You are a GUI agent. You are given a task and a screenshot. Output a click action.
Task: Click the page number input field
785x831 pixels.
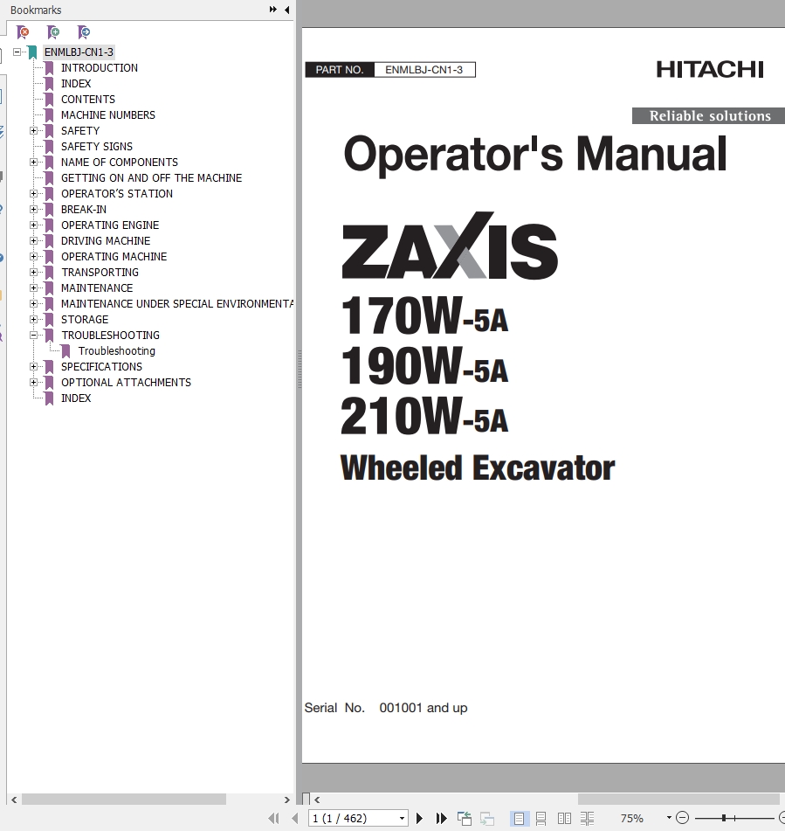coord(354,818)
